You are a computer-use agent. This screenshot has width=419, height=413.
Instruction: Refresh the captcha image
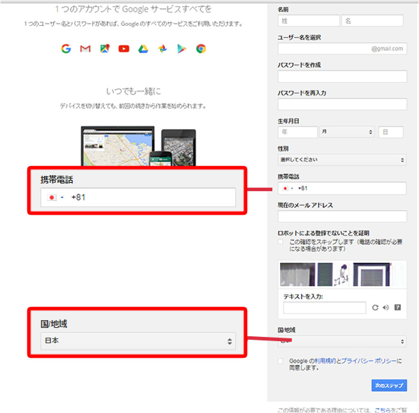(x=375, y=307)
